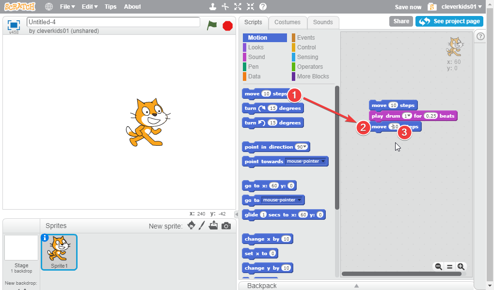This screenshot has height=290, width=494.
Task: Start the project with the green flag
Action: click(212, 25)
